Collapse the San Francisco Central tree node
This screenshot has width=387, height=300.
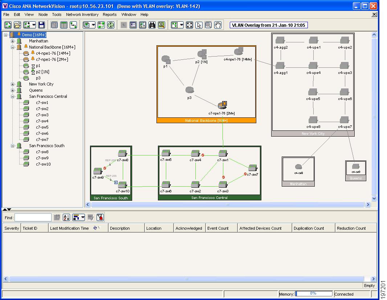(13, 96)
